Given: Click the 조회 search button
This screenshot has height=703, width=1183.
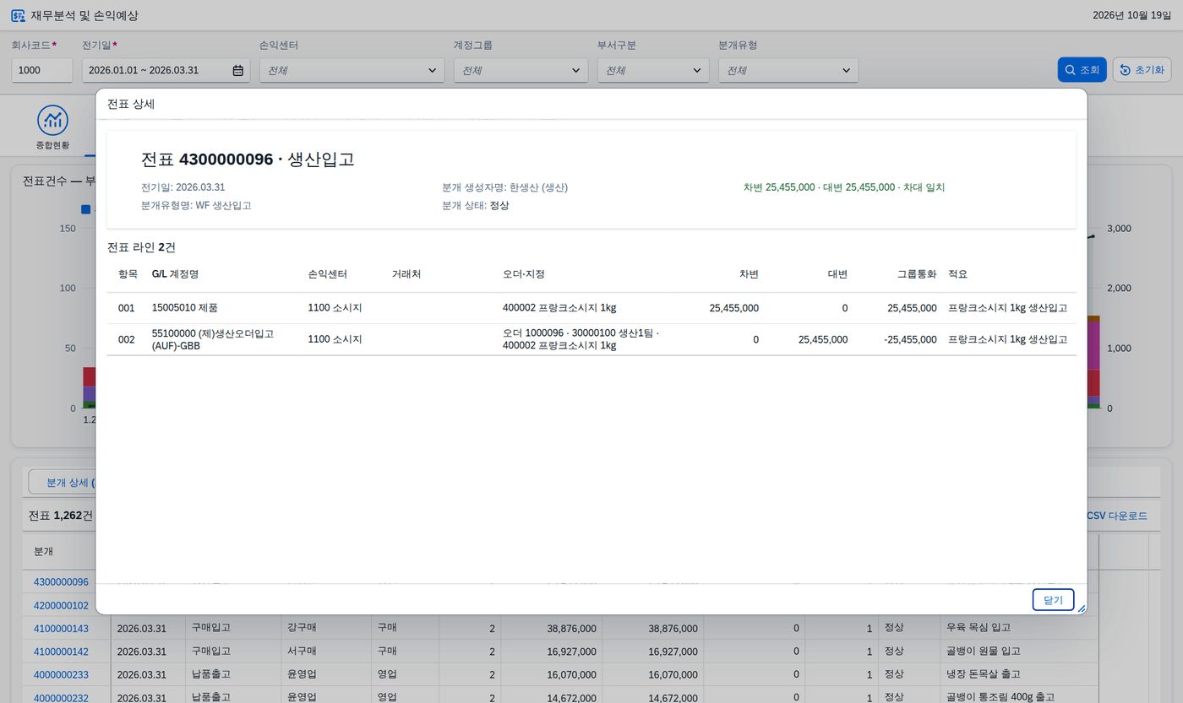Looking at the screenshot, I should 1082,70.
